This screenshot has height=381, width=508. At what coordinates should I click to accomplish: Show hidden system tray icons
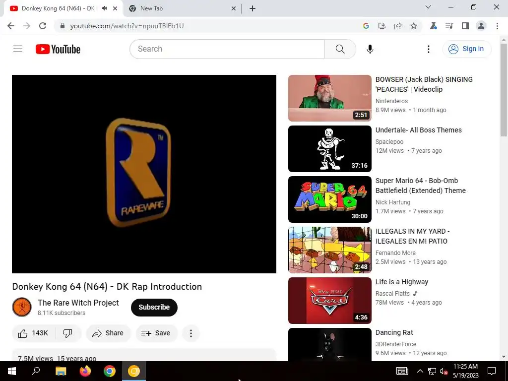coord(420,371)
